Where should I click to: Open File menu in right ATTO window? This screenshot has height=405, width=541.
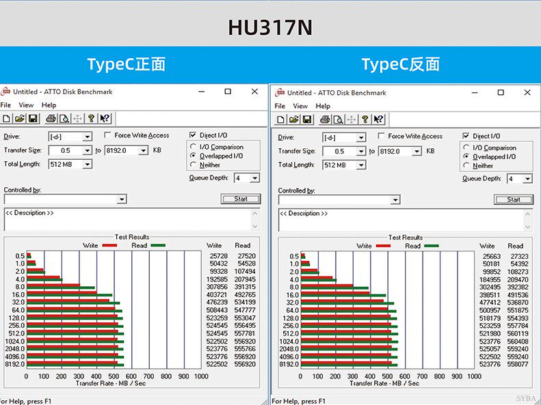[280, 106]
